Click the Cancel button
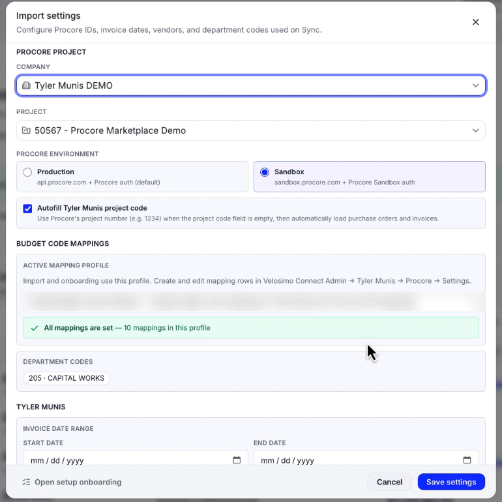The image size is (502, 502). 389,482
